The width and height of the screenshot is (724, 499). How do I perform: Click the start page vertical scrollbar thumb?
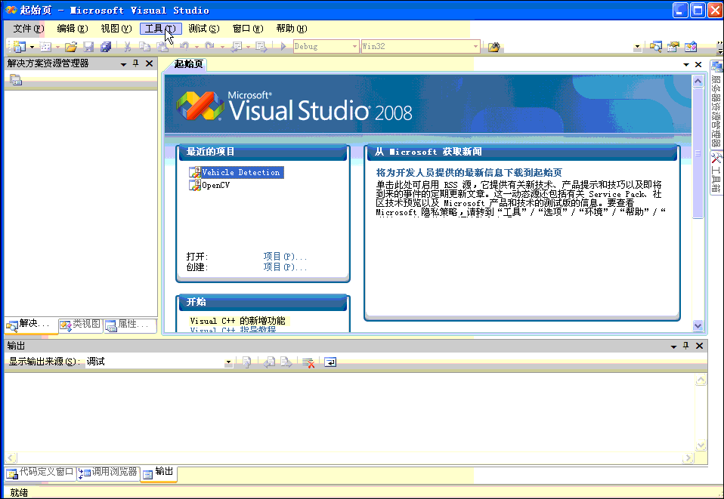point(698,153)
